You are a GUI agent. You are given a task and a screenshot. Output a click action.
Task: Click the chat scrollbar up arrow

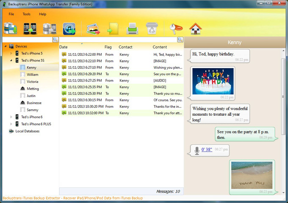point(283,51)
